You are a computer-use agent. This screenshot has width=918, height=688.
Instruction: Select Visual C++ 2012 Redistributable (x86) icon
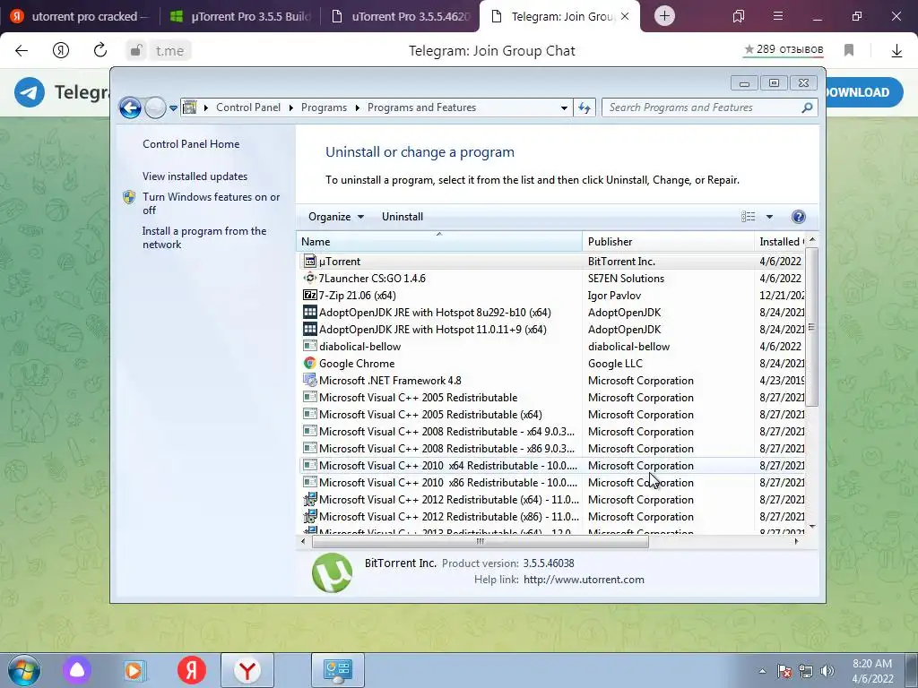point(309,516)
